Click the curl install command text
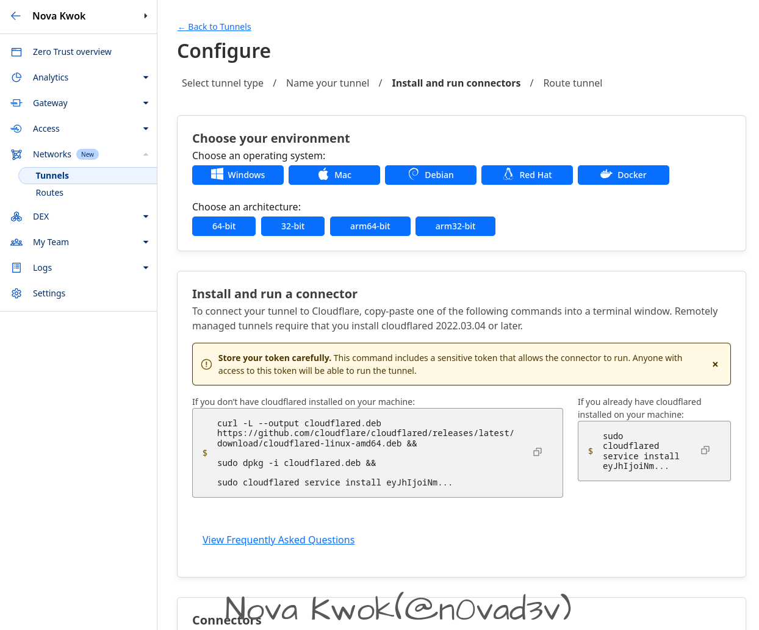This screenshot has width=759, height=630. [365, 453]
